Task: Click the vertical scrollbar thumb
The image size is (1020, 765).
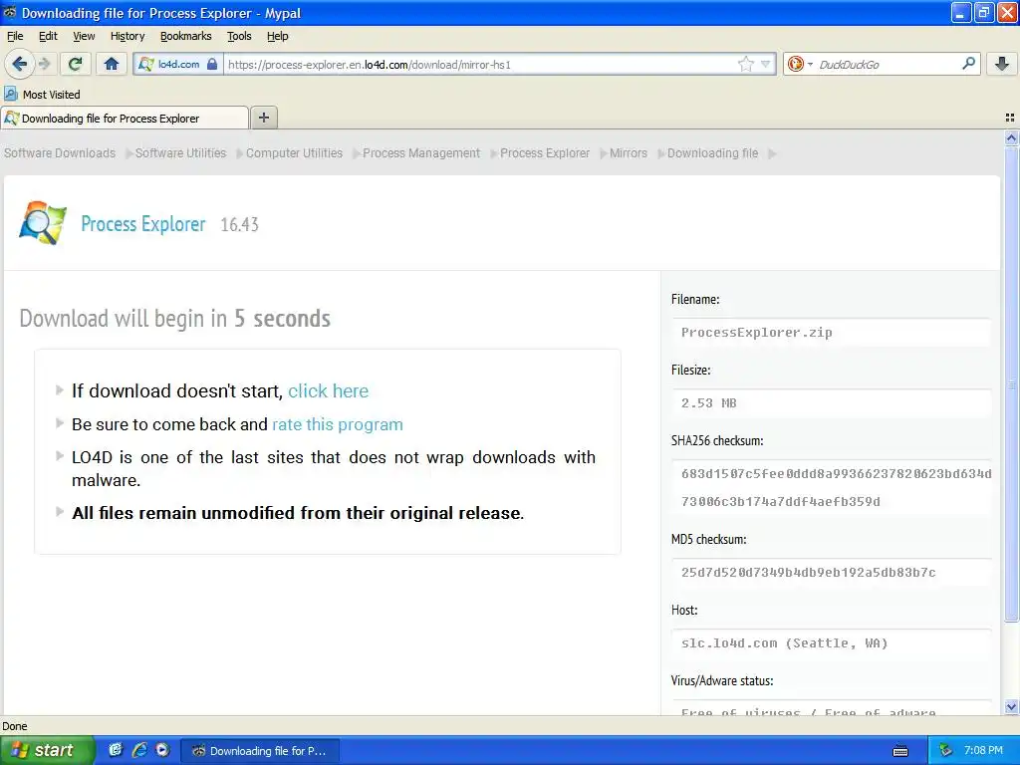Action: click(x=1011, y=383)
